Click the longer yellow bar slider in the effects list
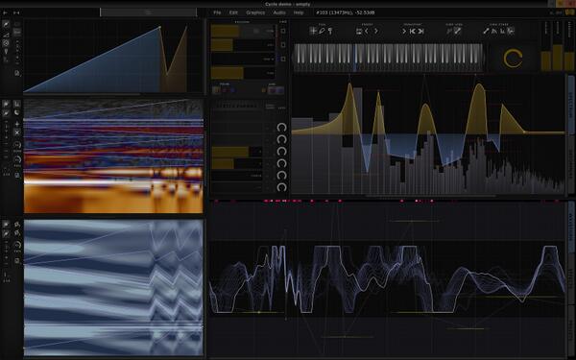 (237, 152)
